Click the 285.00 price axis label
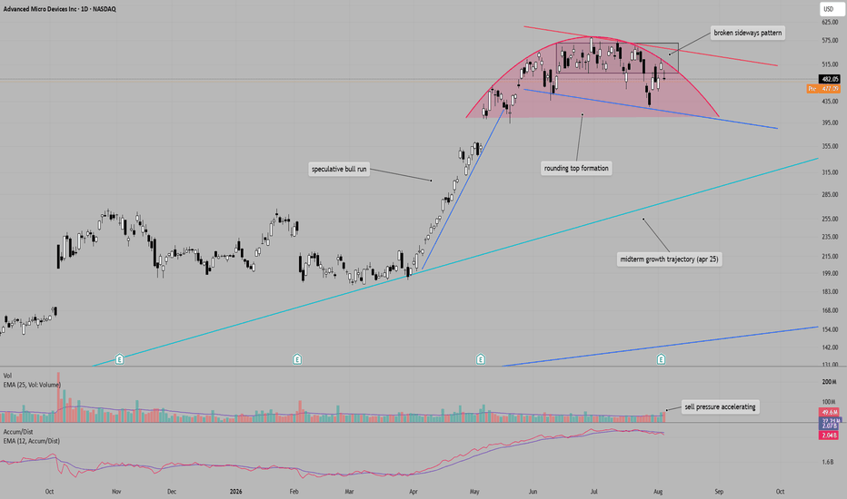 830,194
